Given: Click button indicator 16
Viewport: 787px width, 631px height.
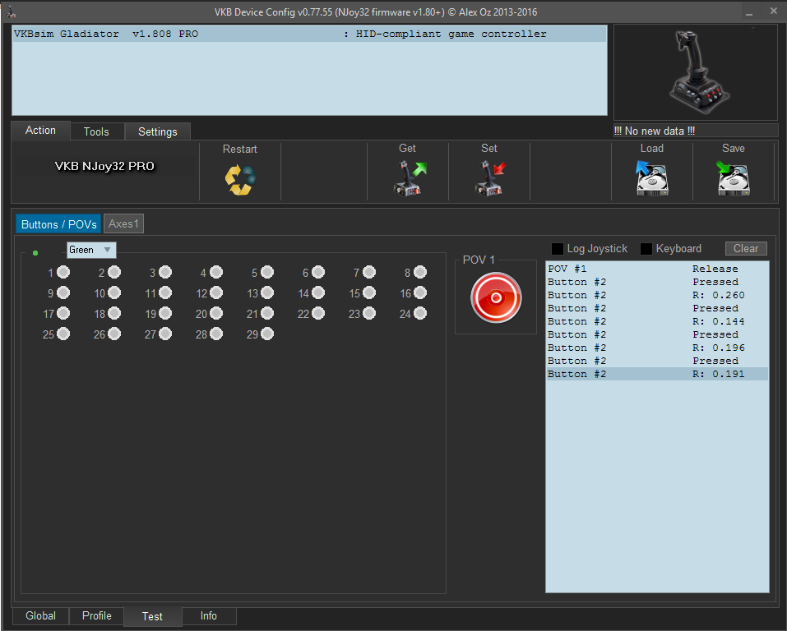Looking at the screenshot, I should point(420,293).
